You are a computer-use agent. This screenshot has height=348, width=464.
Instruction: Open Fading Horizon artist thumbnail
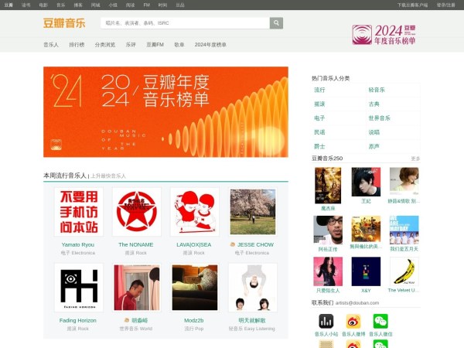[79, 288]
